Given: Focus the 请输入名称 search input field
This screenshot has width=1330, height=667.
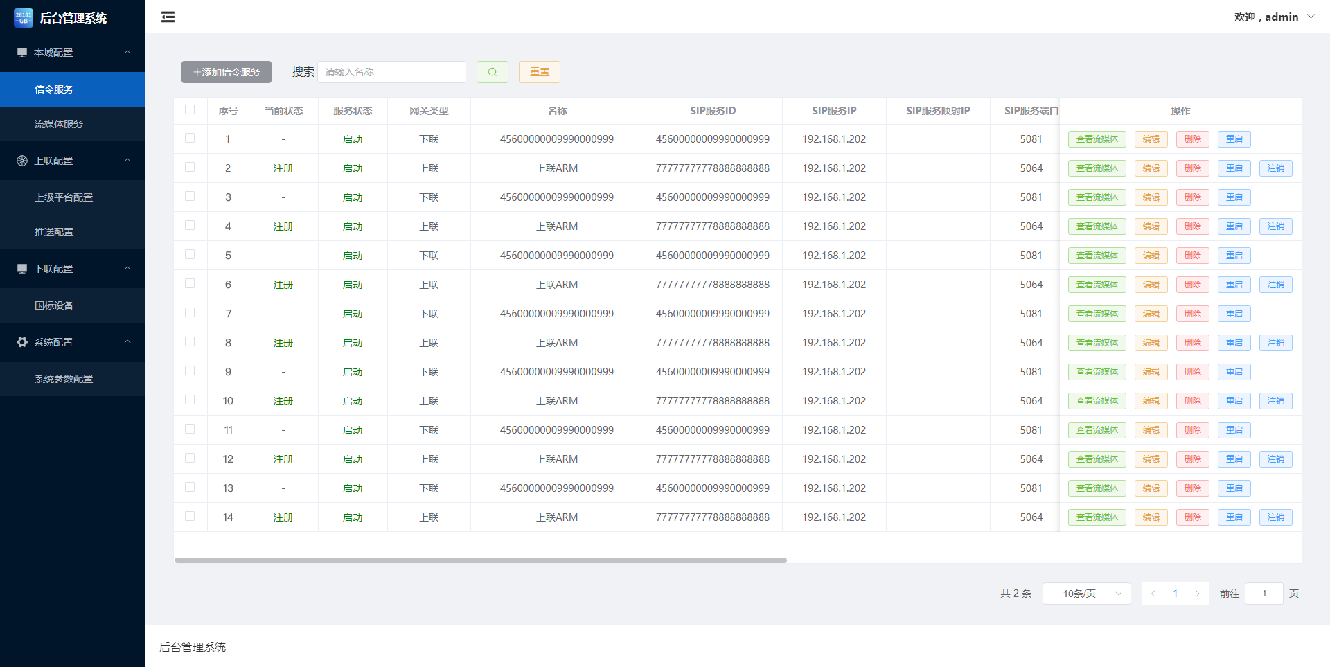Looking at the screenshot, I should [391, 72].
